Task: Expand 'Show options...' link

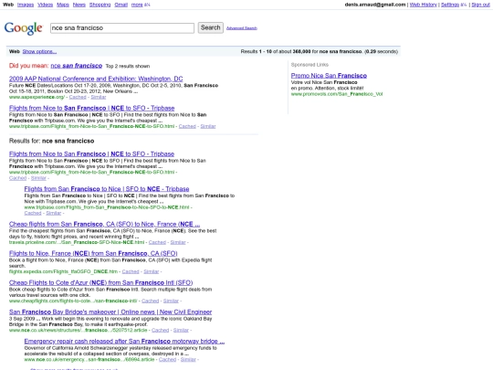Action: click(x=39, y=51)
